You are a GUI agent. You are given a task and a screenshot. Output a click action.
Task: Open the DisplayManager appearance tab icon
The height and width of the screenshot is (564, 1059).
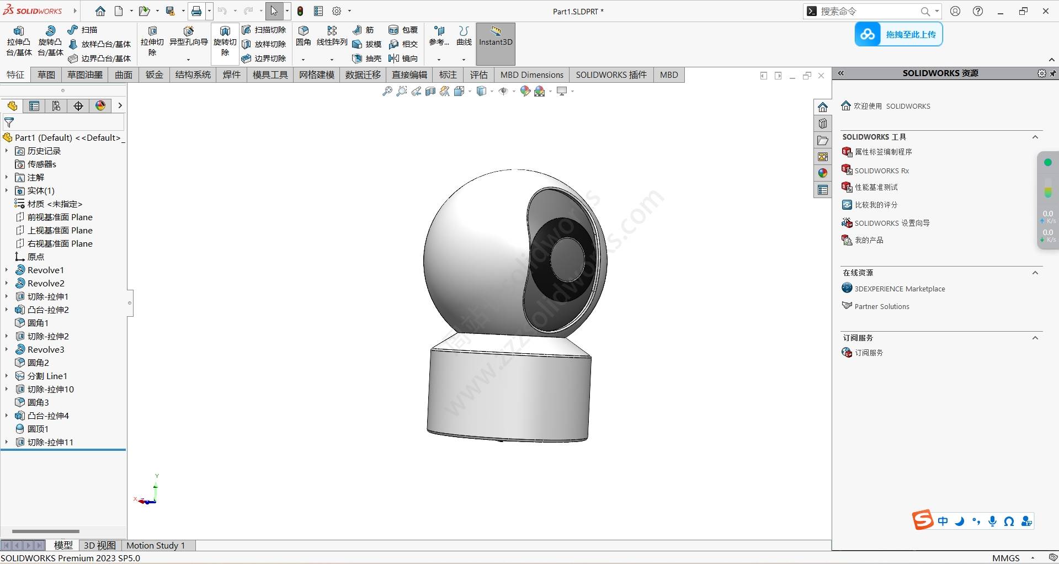100,106
